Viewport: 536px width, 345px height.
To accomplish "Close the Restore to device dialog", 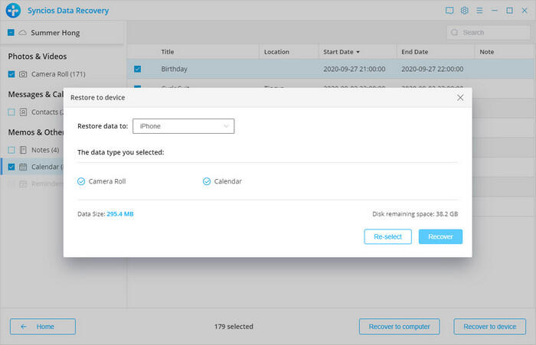I will (459, 98).
